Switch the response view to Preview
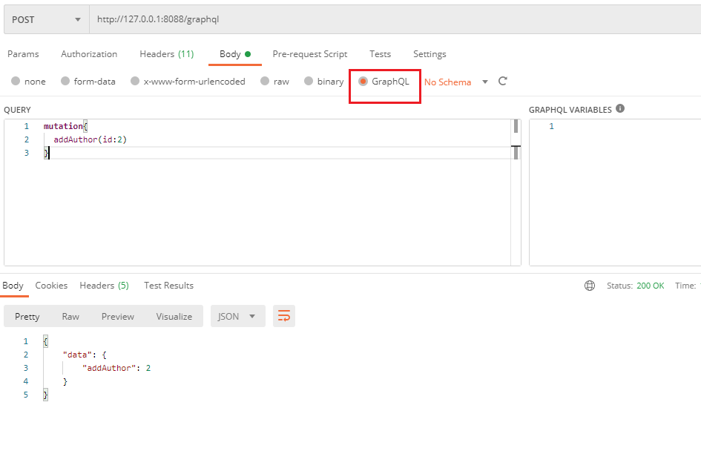This screenshot has height=451, width=701. click(x=118, y=317)
